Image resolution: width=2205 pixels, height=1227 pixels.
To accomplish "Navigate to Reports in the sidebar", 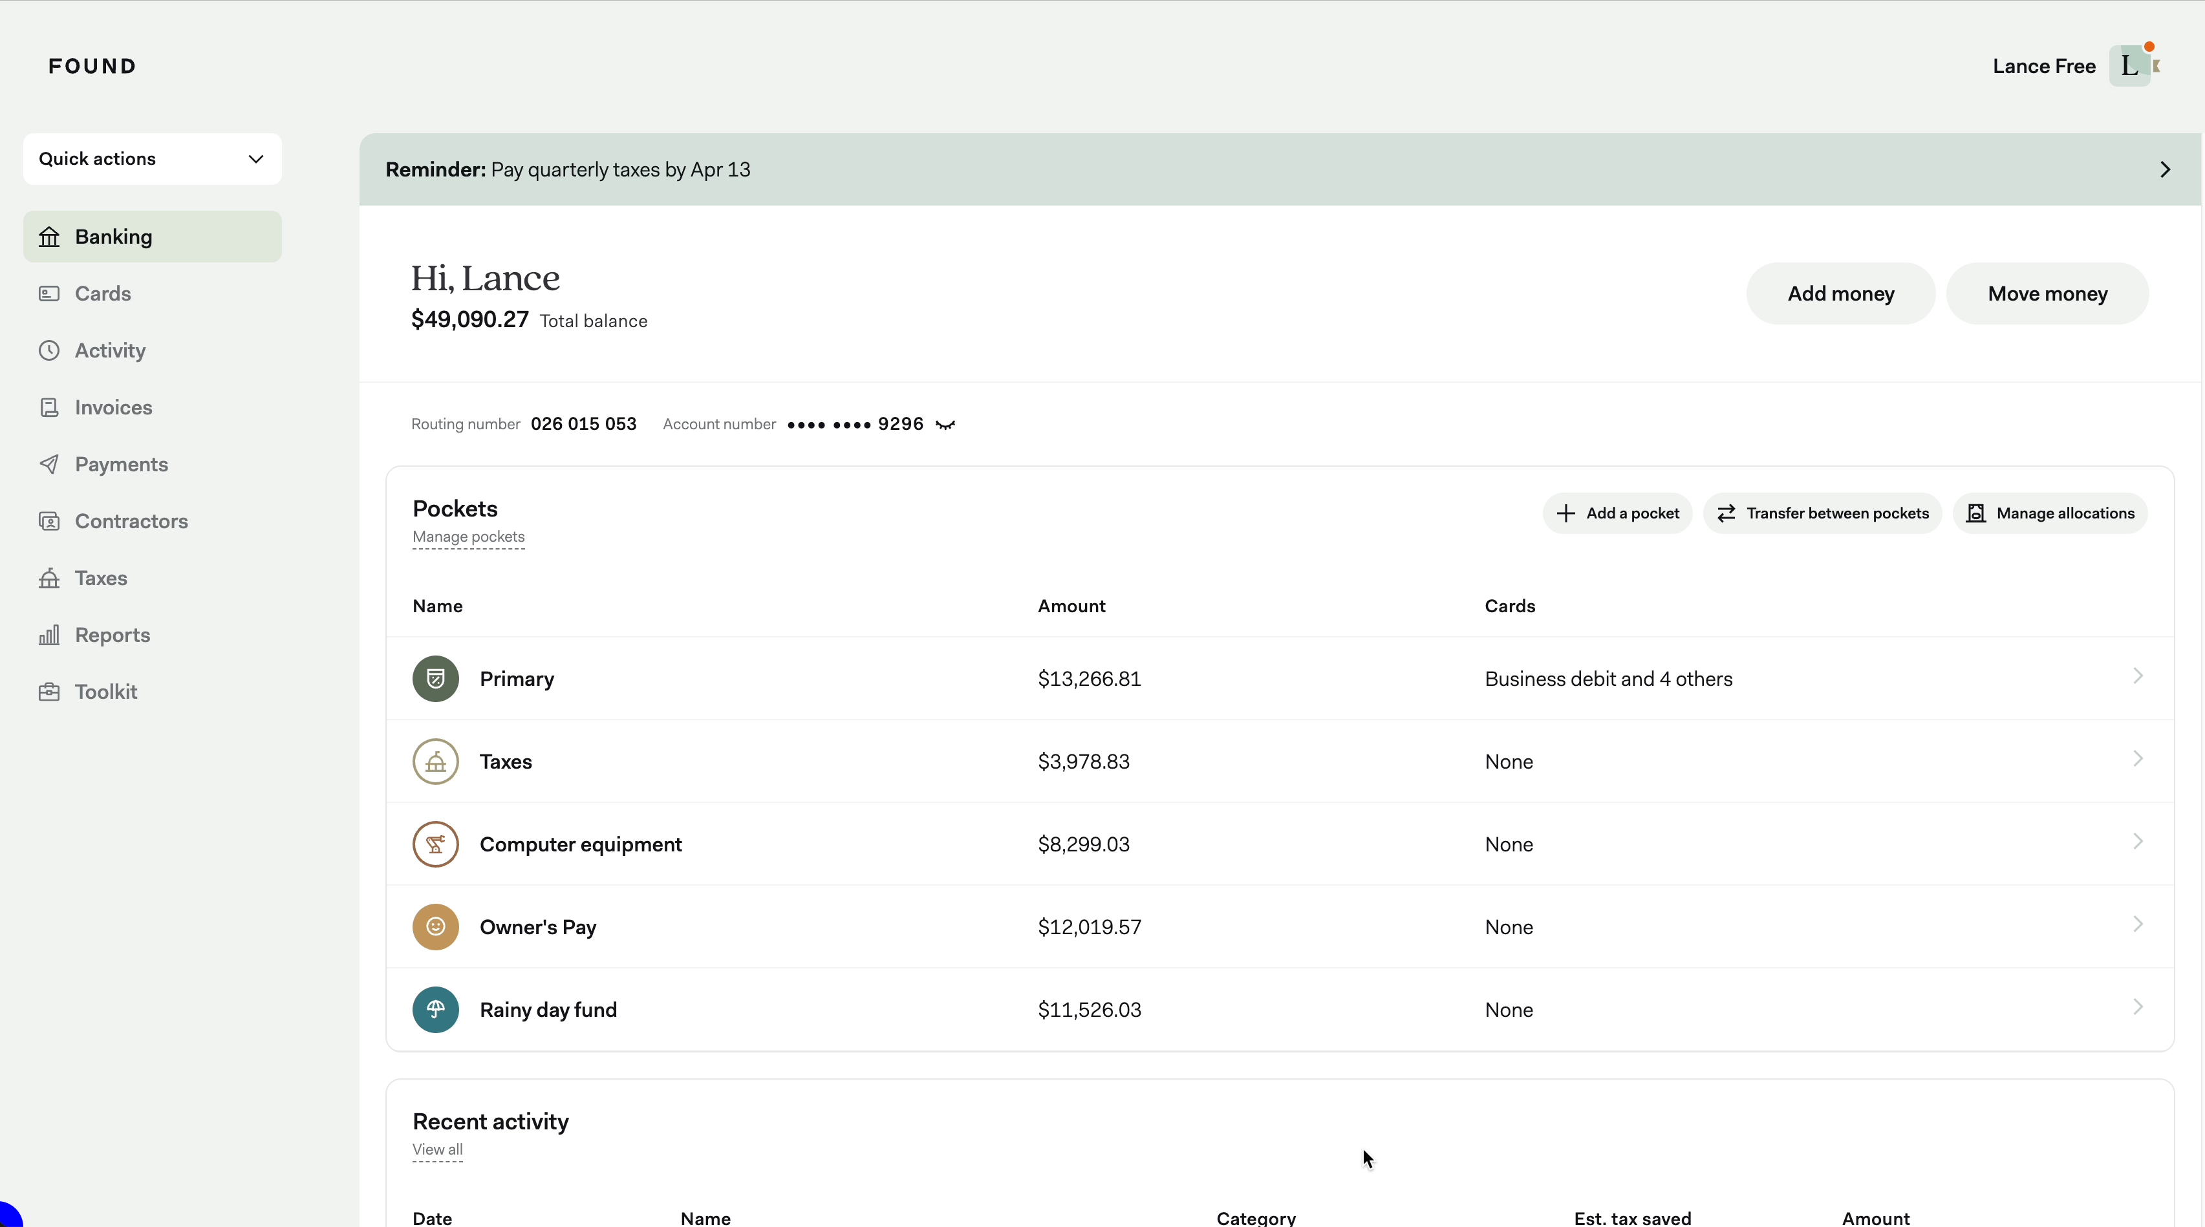I will 112,635.
